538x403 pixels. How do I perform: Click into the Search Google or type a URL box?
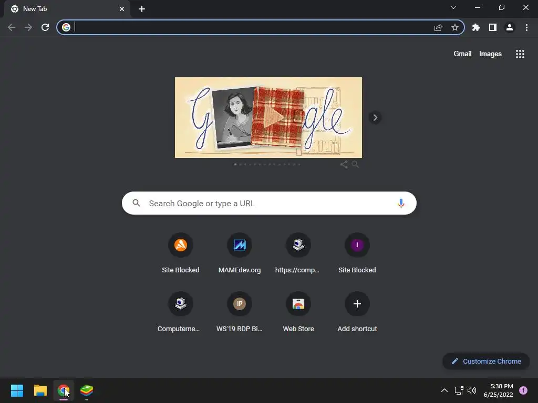point(270,203)
